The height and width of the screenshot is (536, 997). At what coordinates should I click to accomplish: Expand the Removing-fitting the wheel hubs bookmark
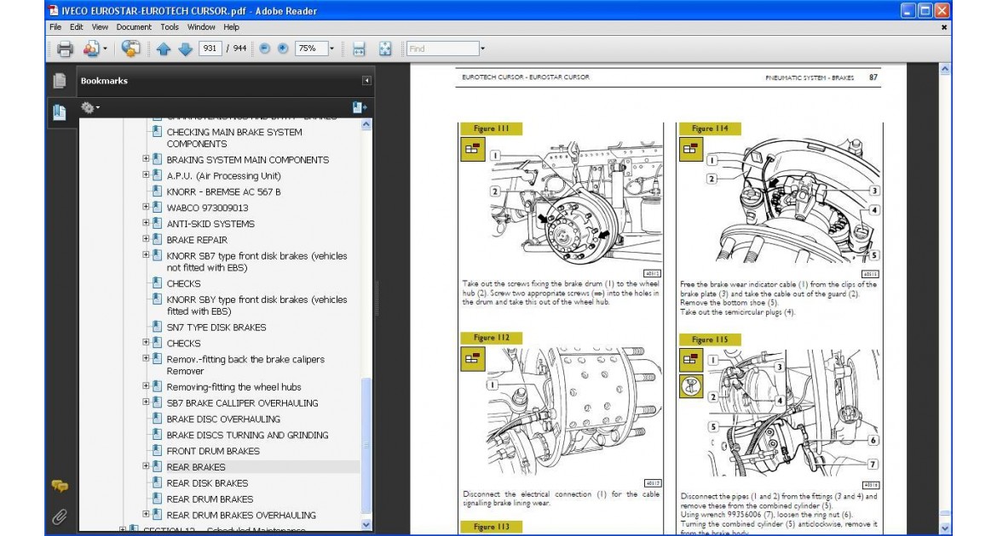[146, 385]
